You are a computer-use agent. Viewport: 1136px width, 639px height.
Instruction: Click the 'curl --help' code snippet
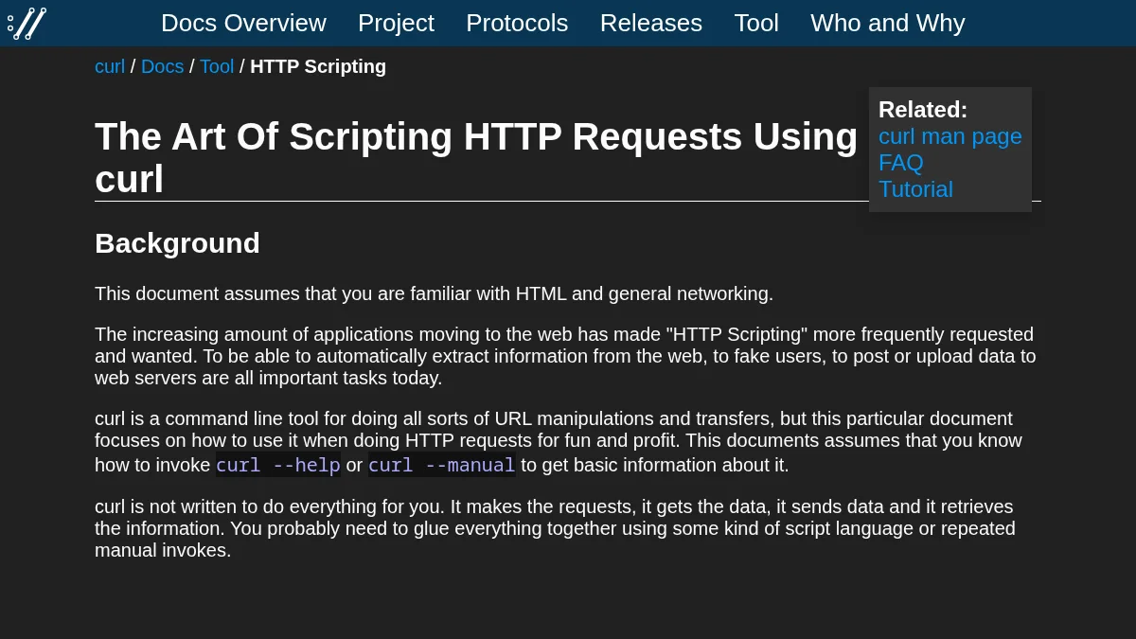coord(277,465)
